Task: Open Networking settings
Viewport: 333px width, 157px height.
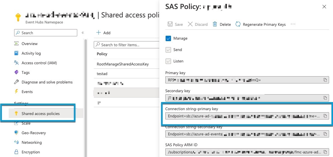Action: [x=32, y=142]
